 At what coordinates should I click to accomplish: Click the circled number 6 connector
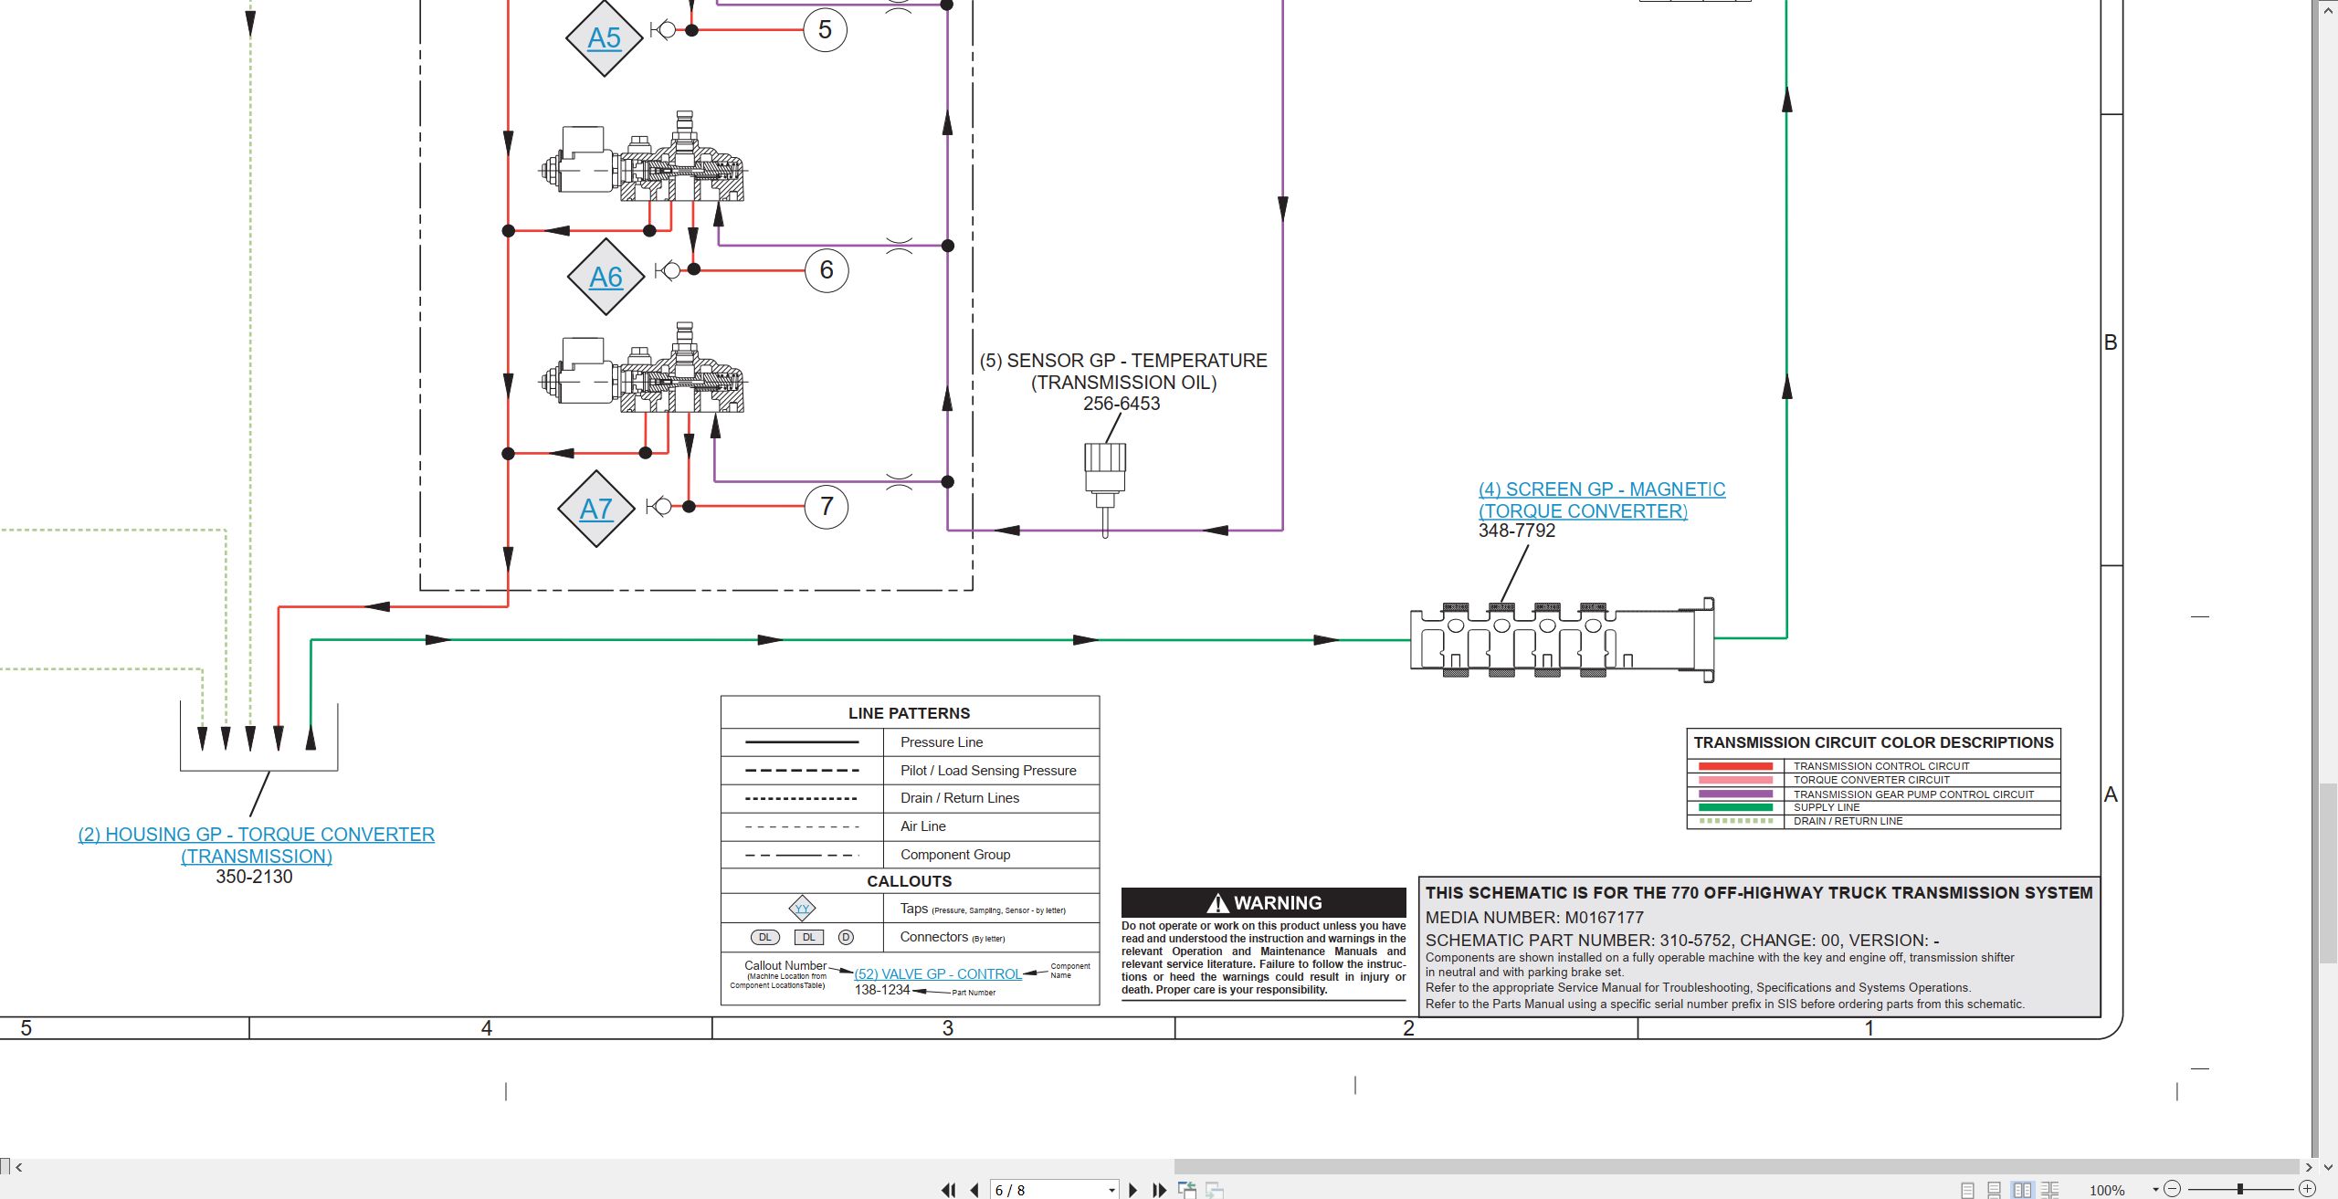pyautogui.click(x=827, y=270)
